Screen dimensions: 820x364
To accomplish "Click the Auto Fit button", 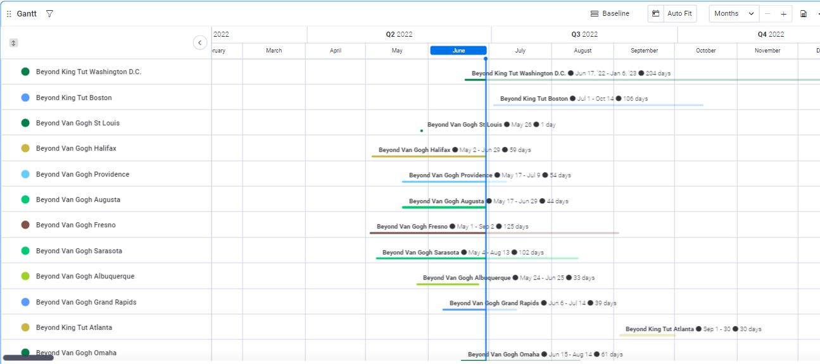I will (x=679, y=13).
